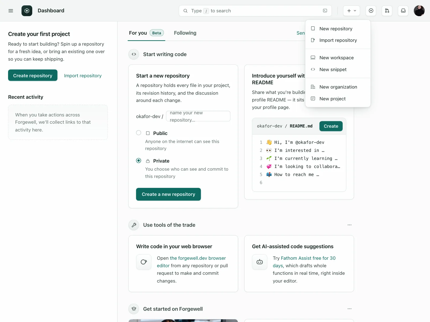Screen dimensions: 430x322
Task: Click the New repository book icon in menu
Action: click(313, 28)
